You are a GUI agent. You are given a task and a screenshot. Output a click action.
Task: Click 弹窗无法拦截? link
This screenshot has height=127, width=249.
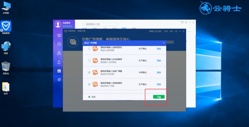pos(155,31)
